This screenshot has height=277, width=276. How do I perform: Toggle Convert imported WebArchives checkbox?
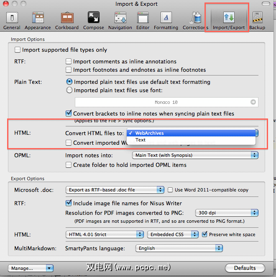coord(69,143)
